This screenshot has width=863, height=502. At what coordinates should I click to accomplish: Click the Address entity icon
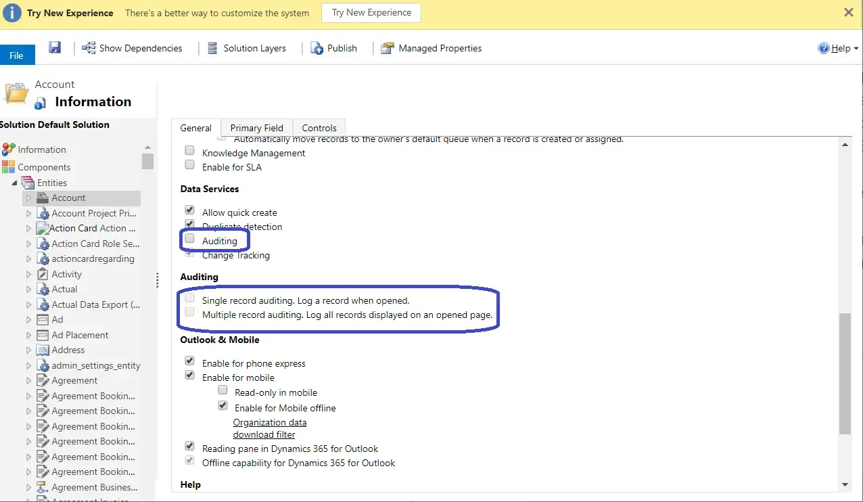pyautogui.click(x=43, y=350)
